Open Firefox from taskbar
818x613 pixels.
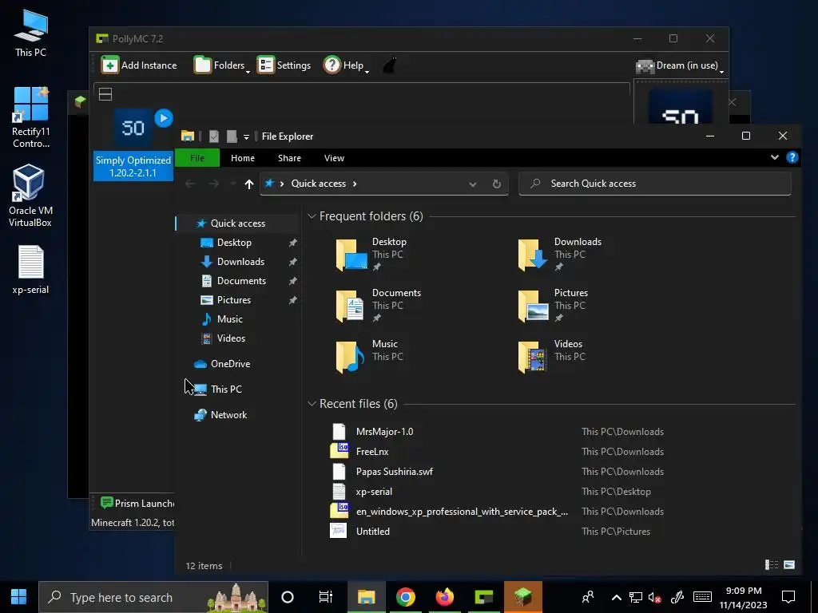point(444,597)
